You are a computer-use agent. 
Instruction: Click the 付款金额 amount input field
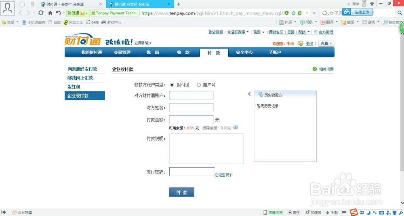(x=191, y=120)
